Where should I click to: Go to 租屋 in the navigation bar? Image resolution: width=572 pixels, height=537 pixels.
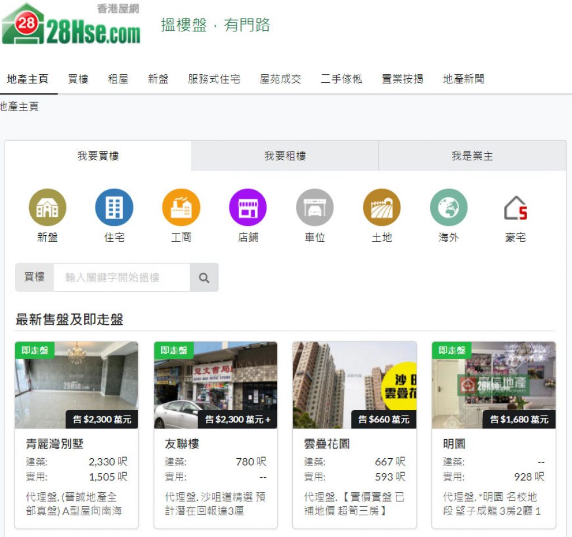[118, 79]
